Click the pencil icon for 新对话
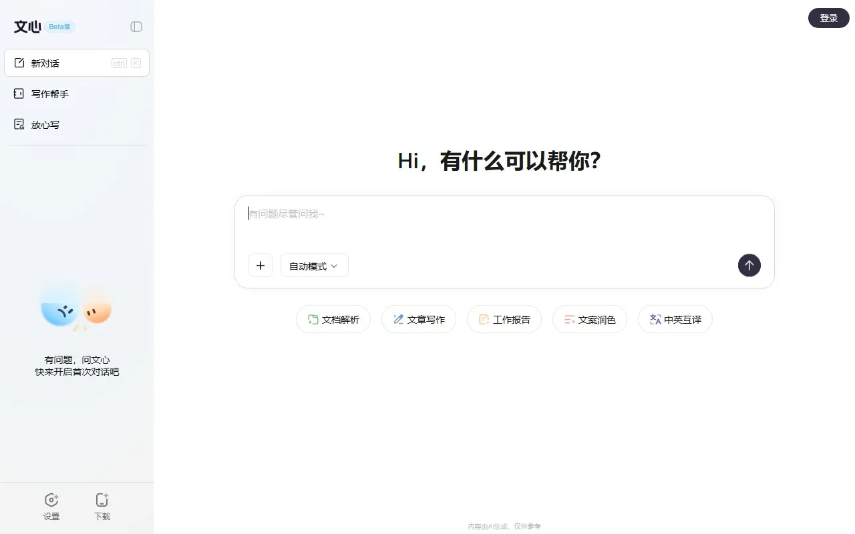Screen dimensions: 855x534 19,62
